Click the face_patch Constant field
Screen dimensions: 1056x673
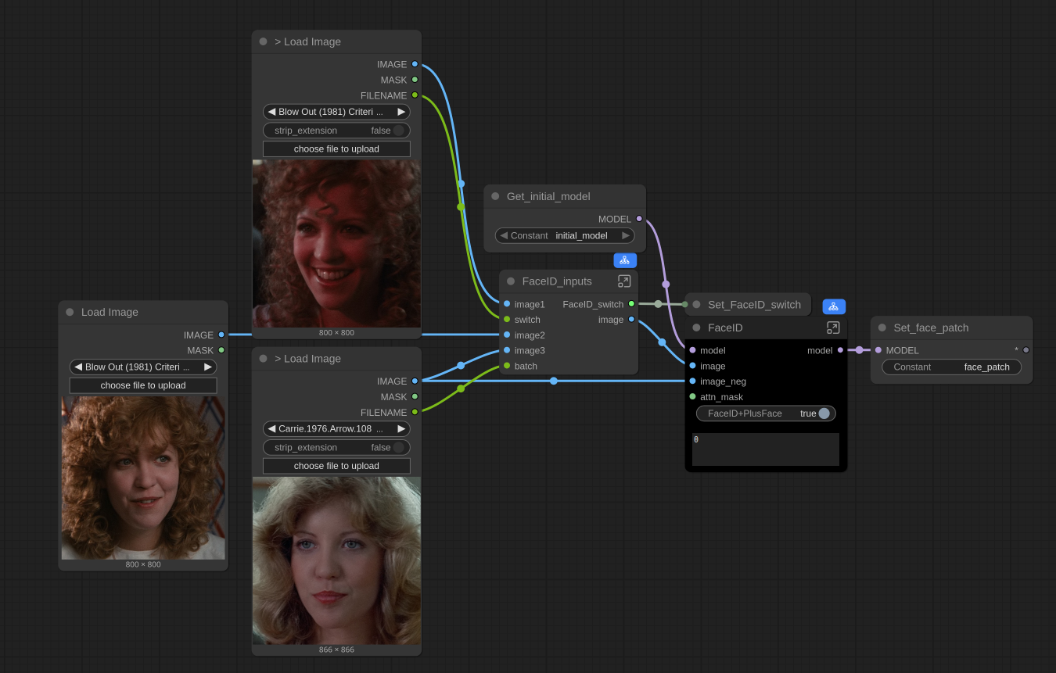coord(951,367)
